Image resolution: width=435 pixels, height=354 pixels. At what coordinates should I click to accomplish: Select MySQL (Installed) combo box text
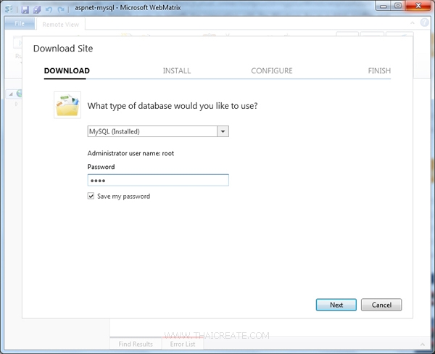coord(115,131)
